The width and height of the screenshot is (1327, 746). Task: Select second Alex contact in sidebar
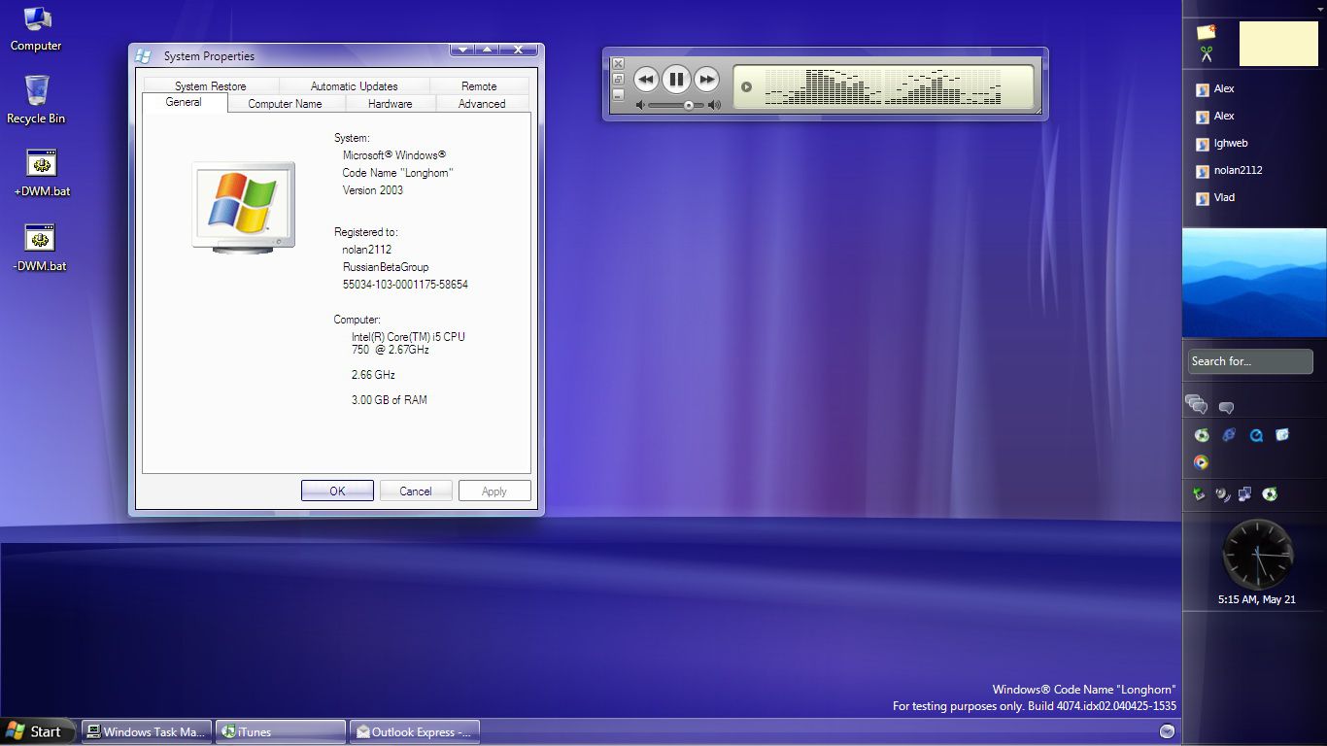coord(1215,116)
